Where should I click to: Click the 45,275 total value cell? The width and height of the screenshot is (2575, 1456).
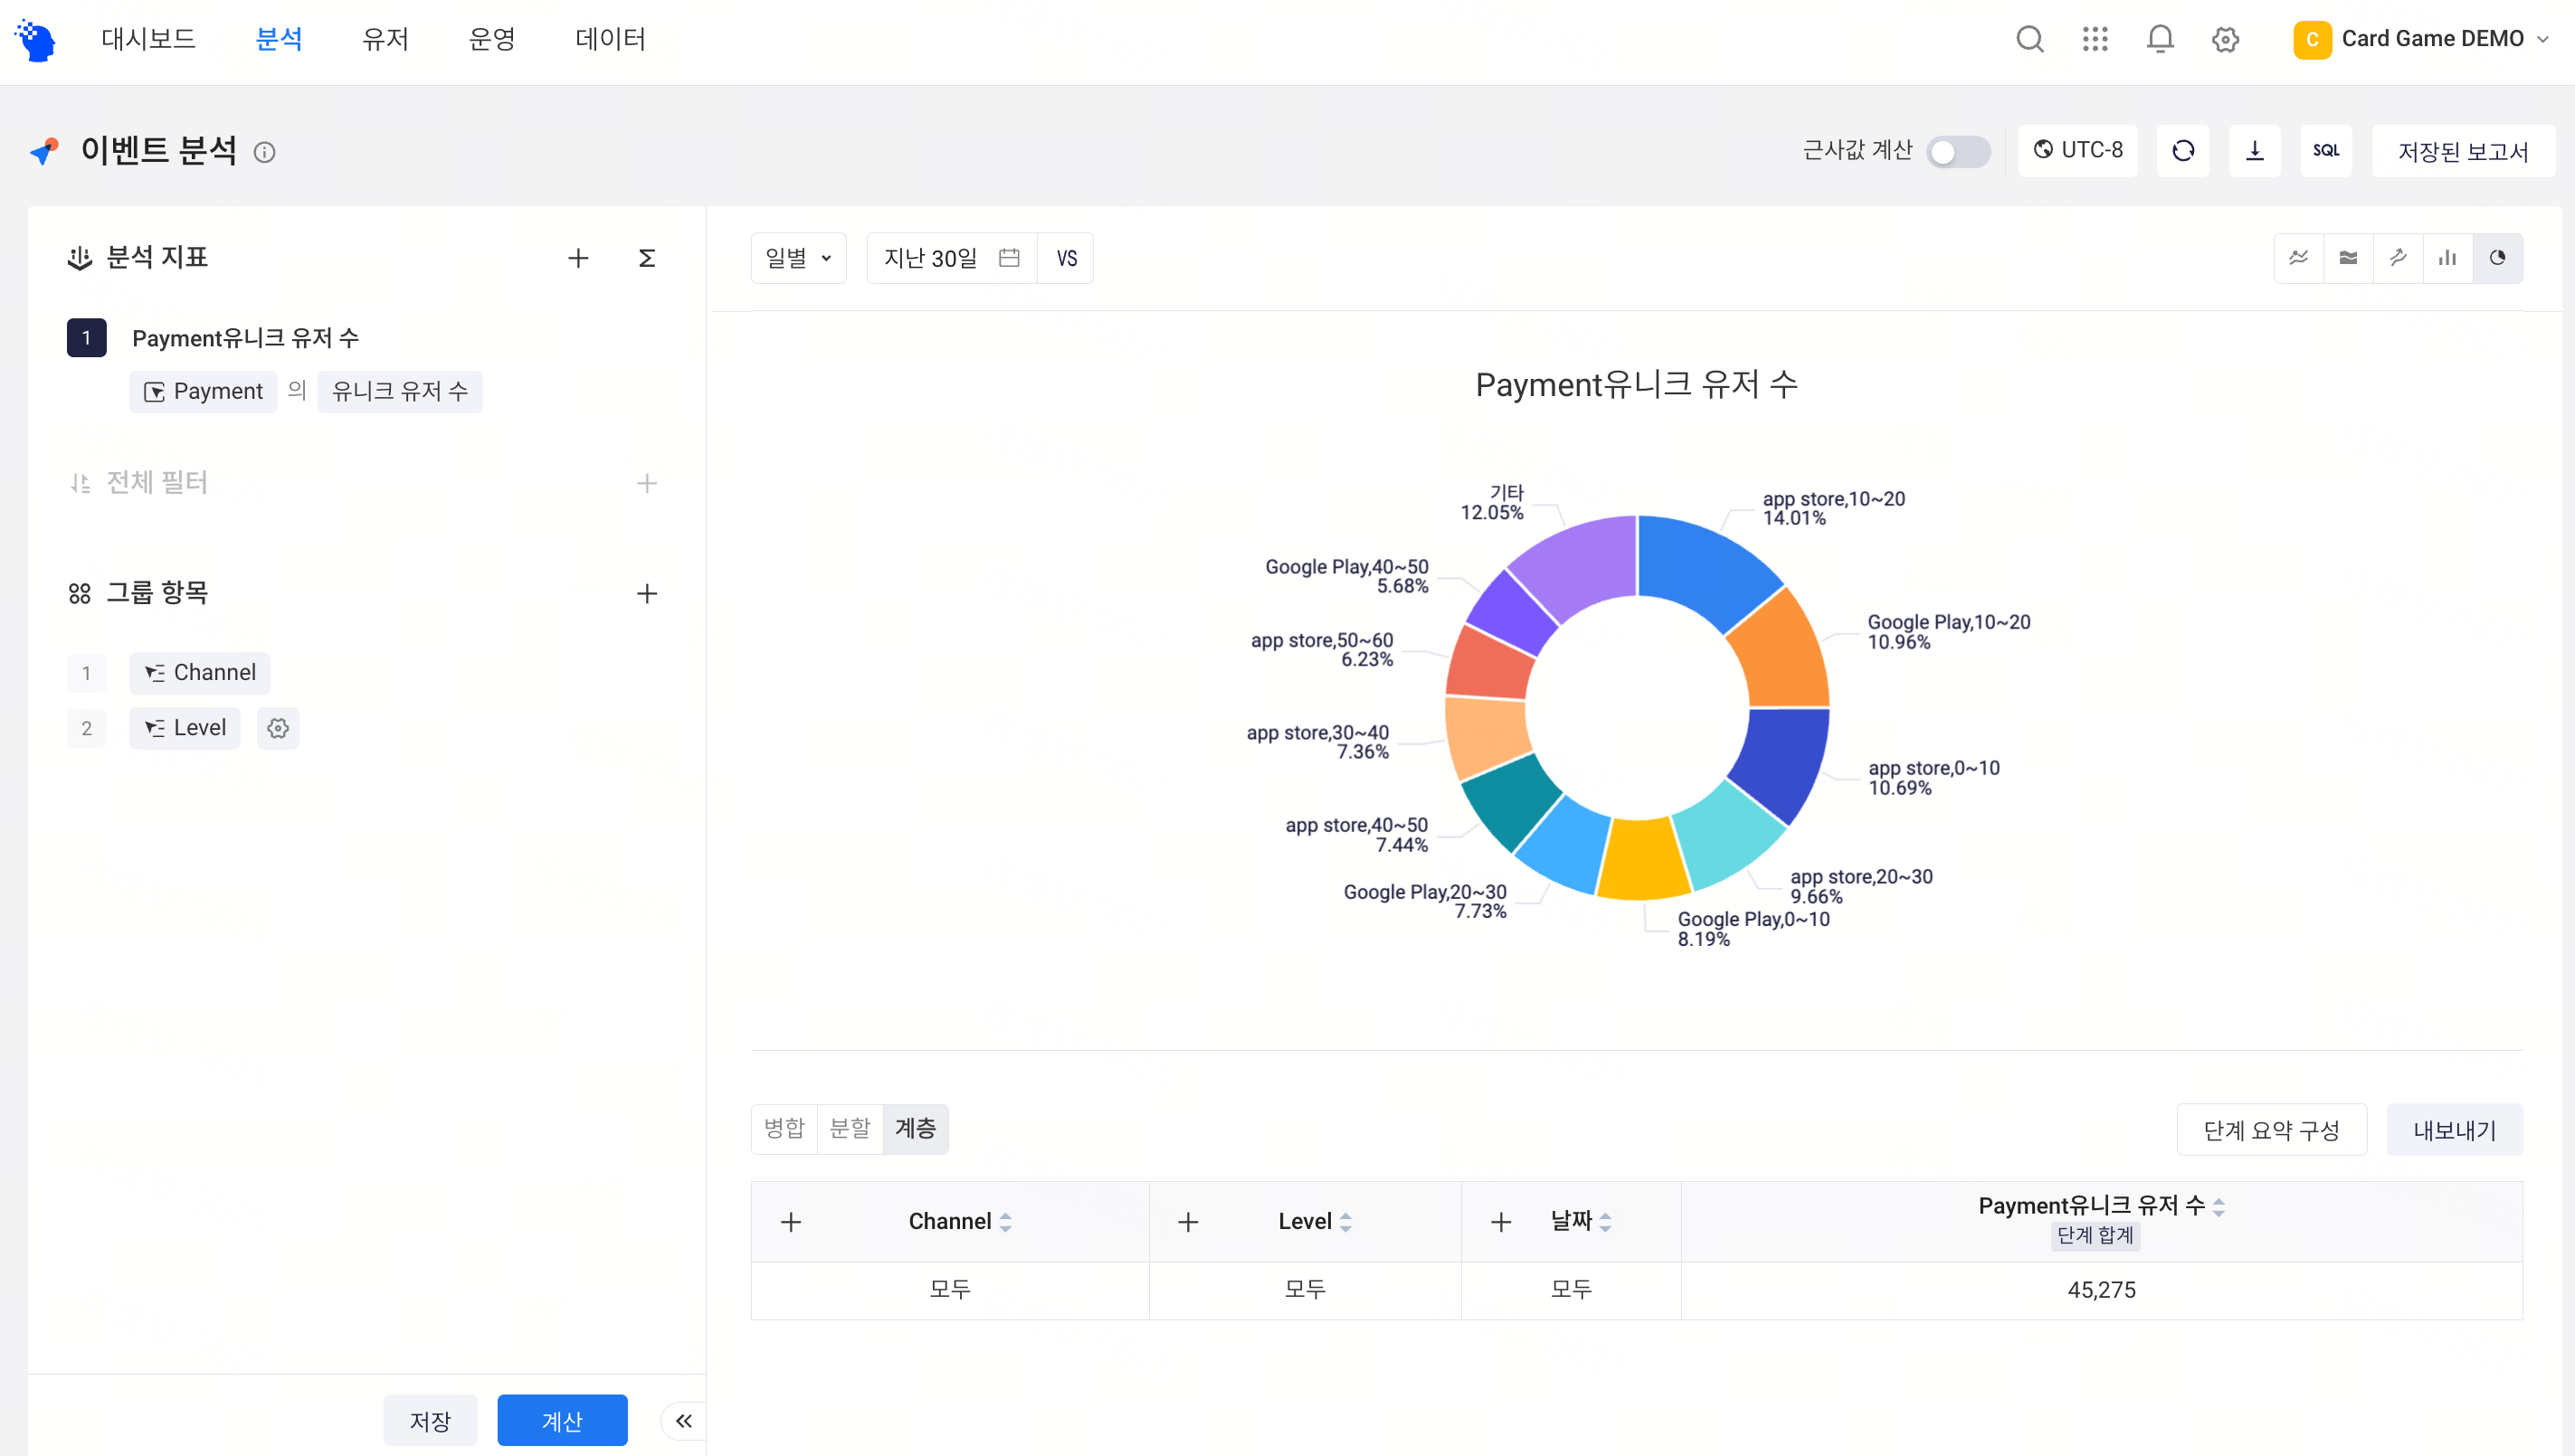coord(2102,1290)
